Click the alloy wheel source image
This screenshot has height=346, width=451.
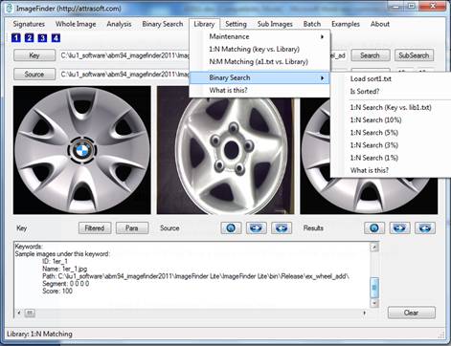(x=225, y=150)
